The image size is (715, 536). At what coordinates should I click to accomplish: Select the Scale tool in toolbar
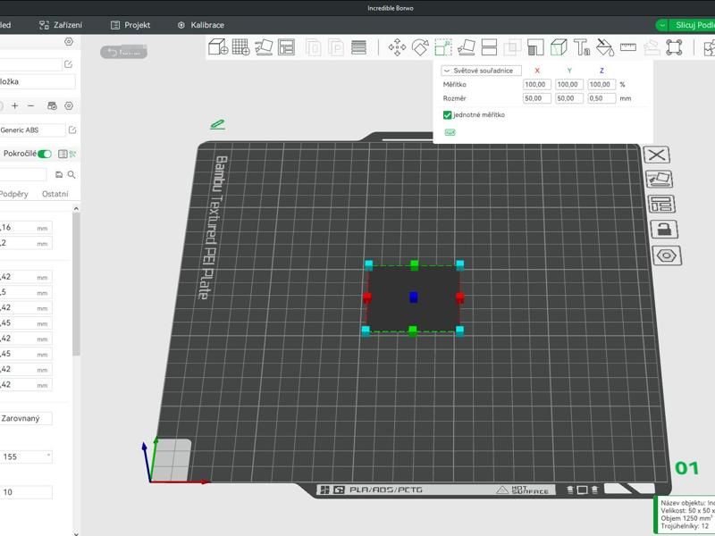pos(443,47)
